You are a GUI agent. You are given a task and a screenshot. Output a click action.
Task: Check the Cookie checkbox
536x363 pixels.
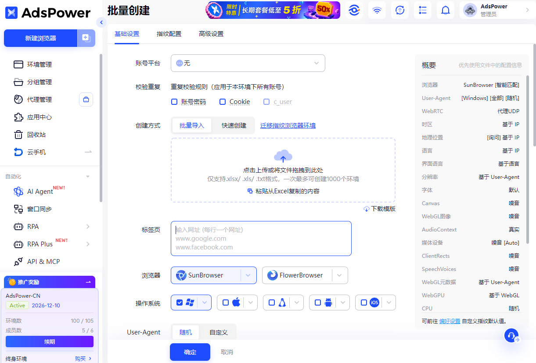pyautogui.click(x=223, y=102)
